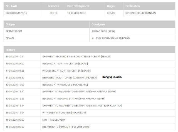
Task: Click the Services column header
Action: click(53, 6)
